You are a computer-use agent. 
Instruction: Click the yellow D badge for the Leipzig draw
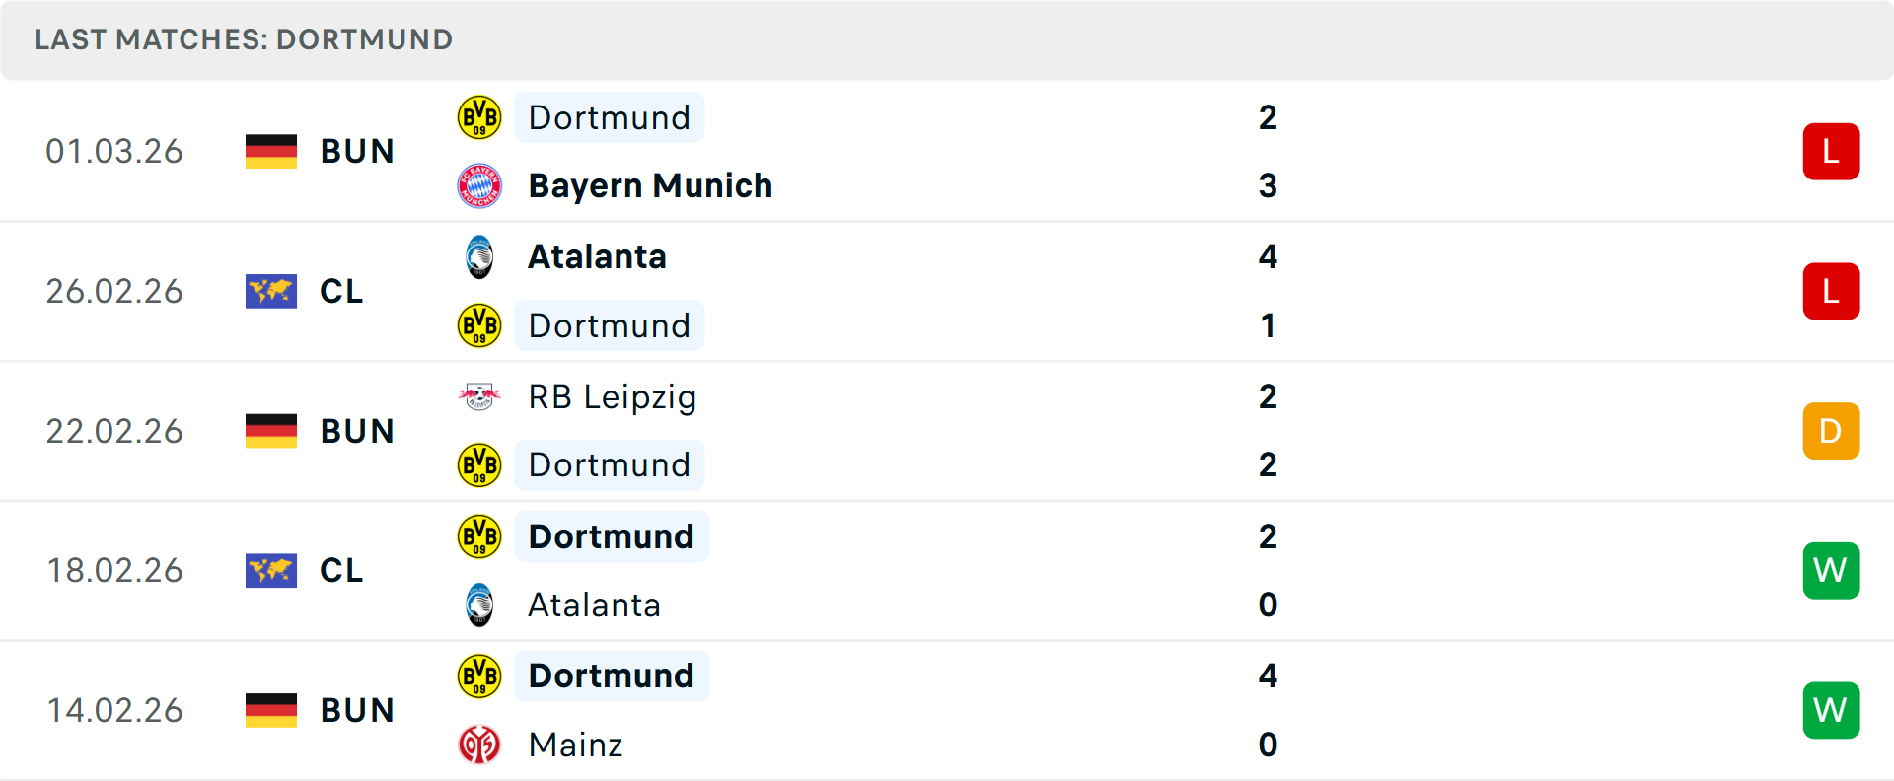point(1831,430)
